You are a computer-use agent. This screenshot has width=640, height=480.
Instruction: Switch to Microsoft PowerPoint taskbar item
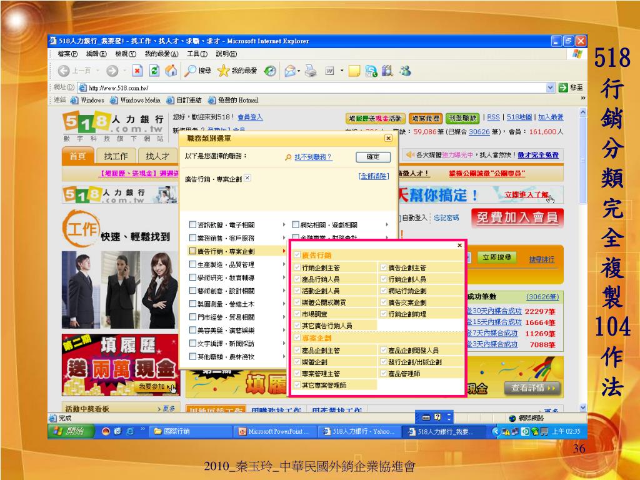pos(275,431)
